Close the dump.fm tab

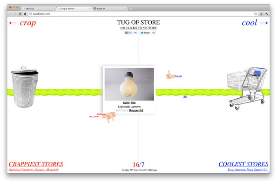click(x=125, y=9)
